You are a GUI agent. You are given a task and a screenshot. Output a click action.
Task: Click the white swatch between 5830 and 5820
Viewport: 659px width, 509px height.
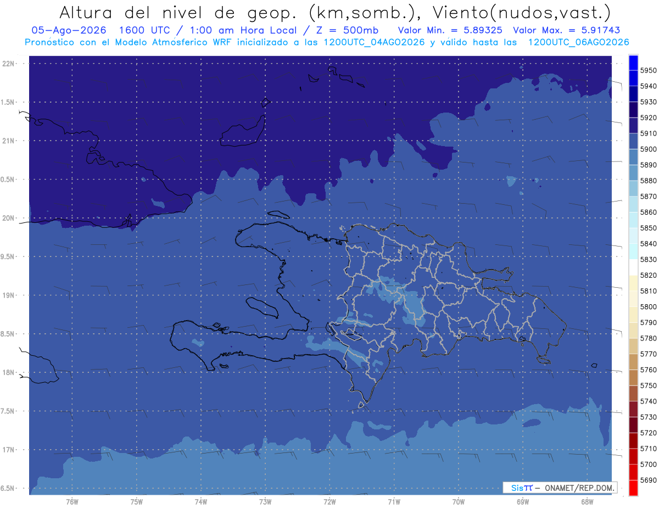point(633,267)
